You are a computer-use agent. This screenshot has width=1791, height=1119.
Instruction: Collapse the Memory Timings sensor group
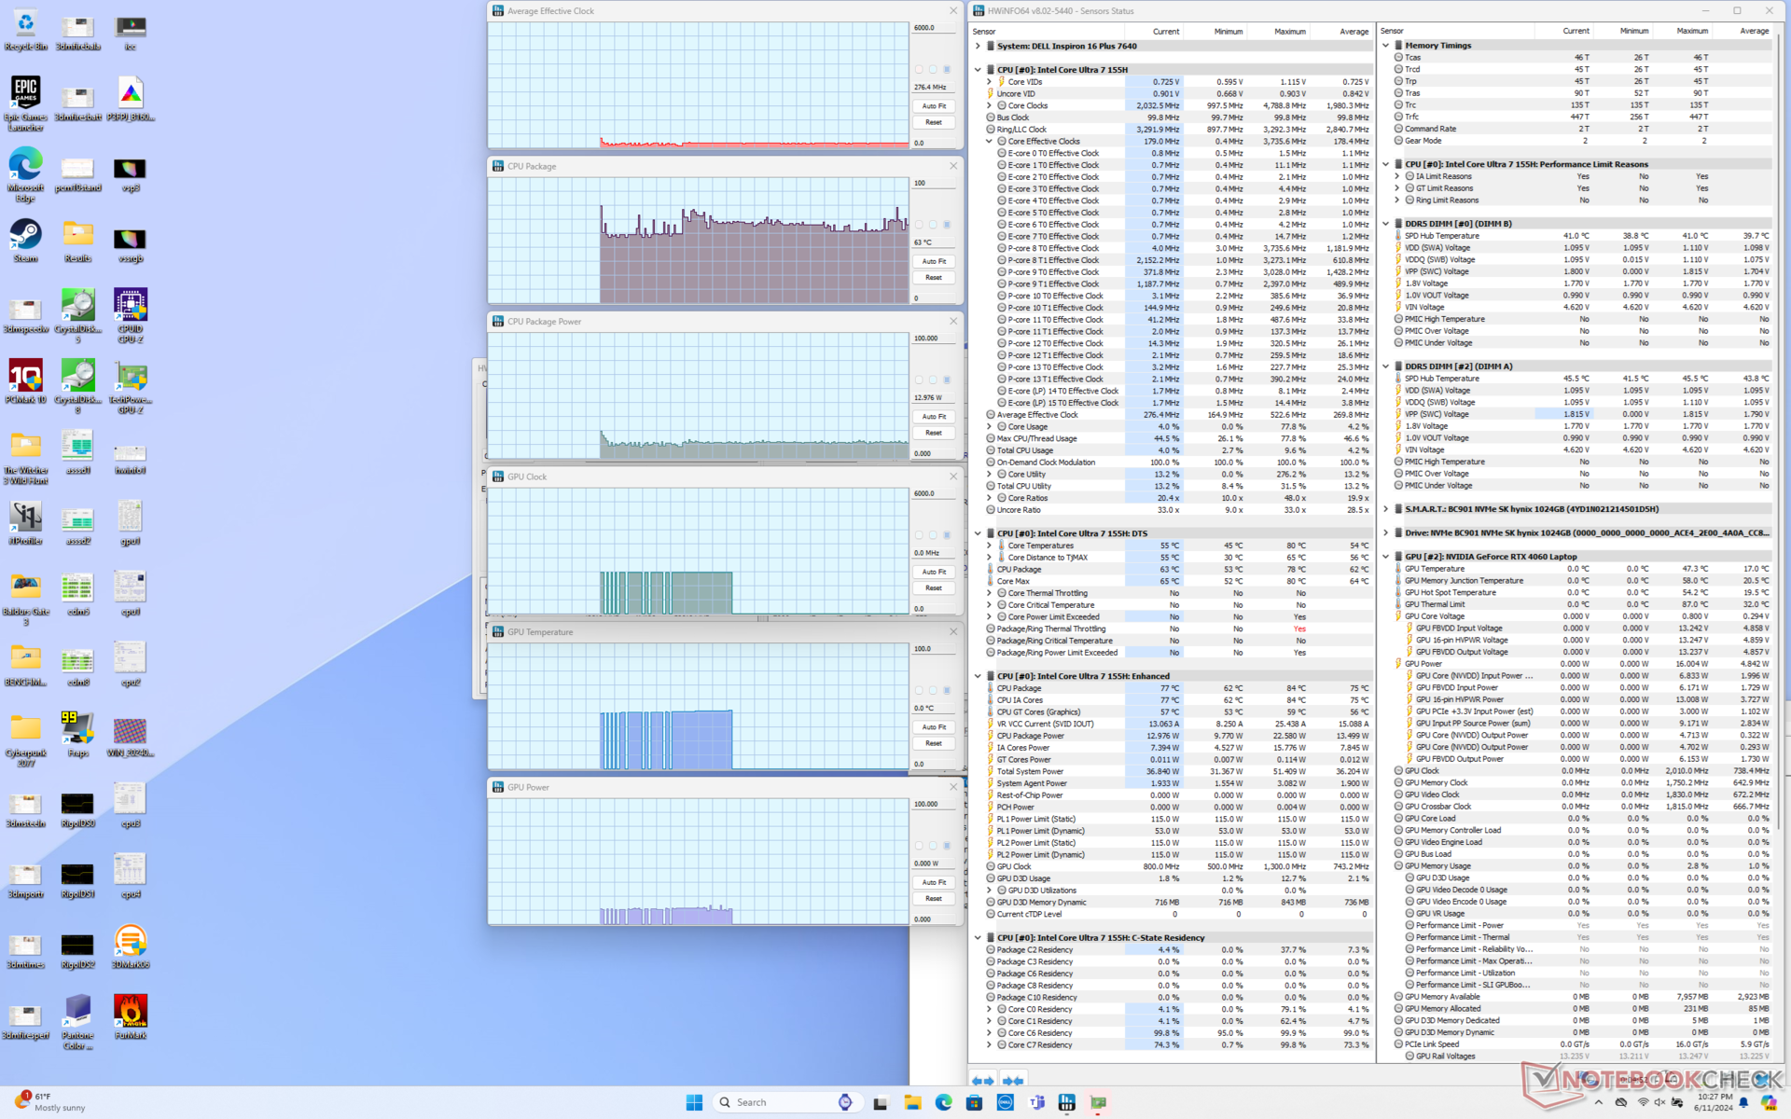(x=1385, y=45)
